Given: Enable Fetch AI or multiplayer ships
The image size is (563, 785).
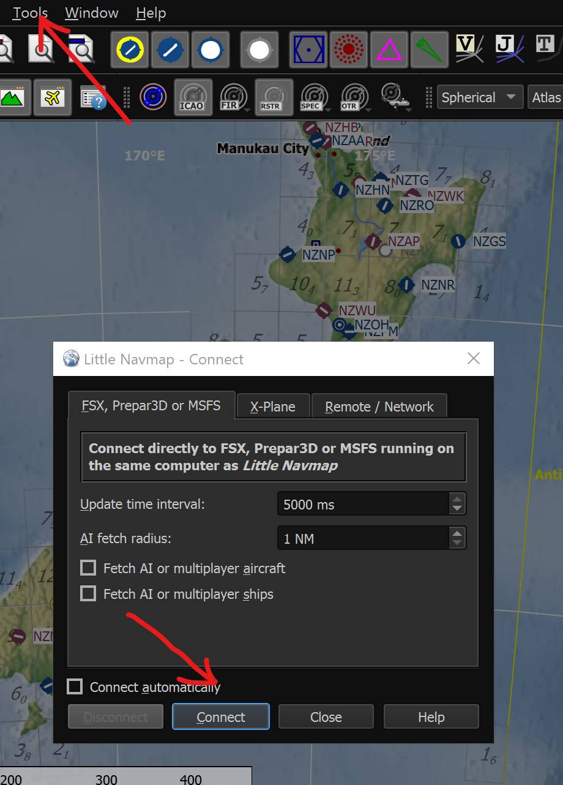Looking at the screenshot, I should (x=88, y=594).
